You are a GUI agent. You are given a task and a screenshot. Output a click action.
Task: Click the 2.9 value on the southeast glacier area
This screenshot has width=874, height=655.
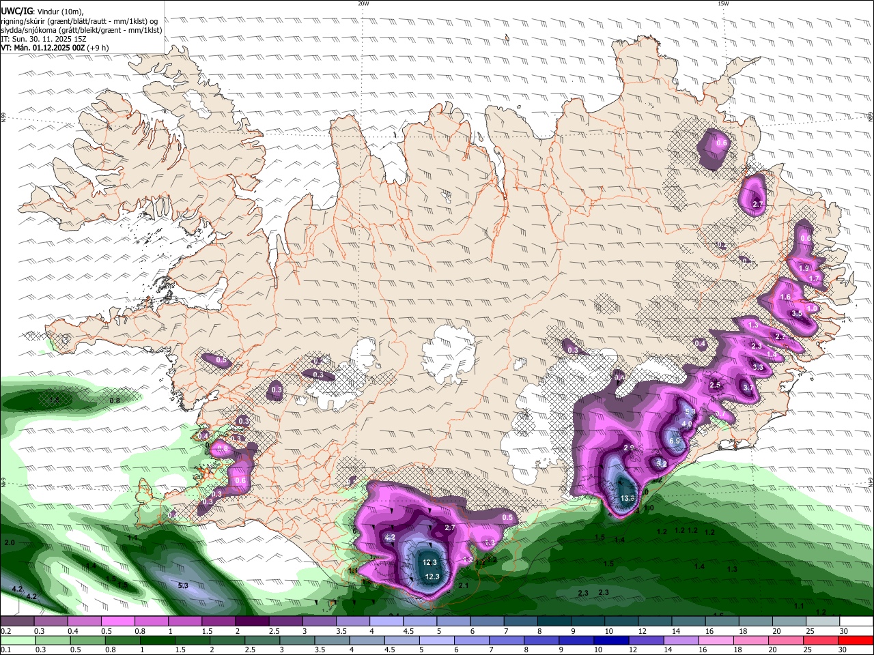click(x=629, y=448)
